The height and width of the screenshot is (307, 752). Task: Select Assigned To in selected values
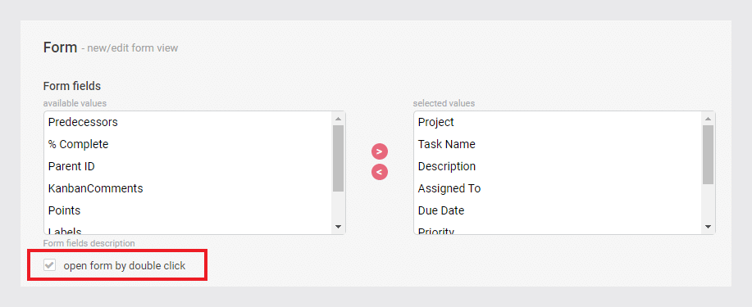[x=558, y=188]
